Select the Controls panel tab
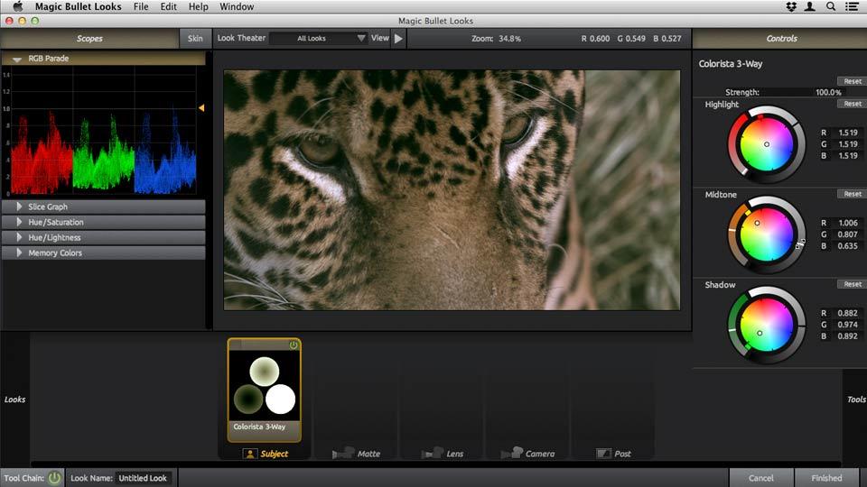Viewport: 867px width, 487px height. point(779,38)
